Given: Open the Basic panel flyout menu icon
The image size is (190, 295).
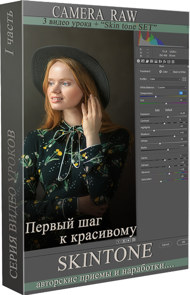Looking at the screenshot, I should click(188, 66).
